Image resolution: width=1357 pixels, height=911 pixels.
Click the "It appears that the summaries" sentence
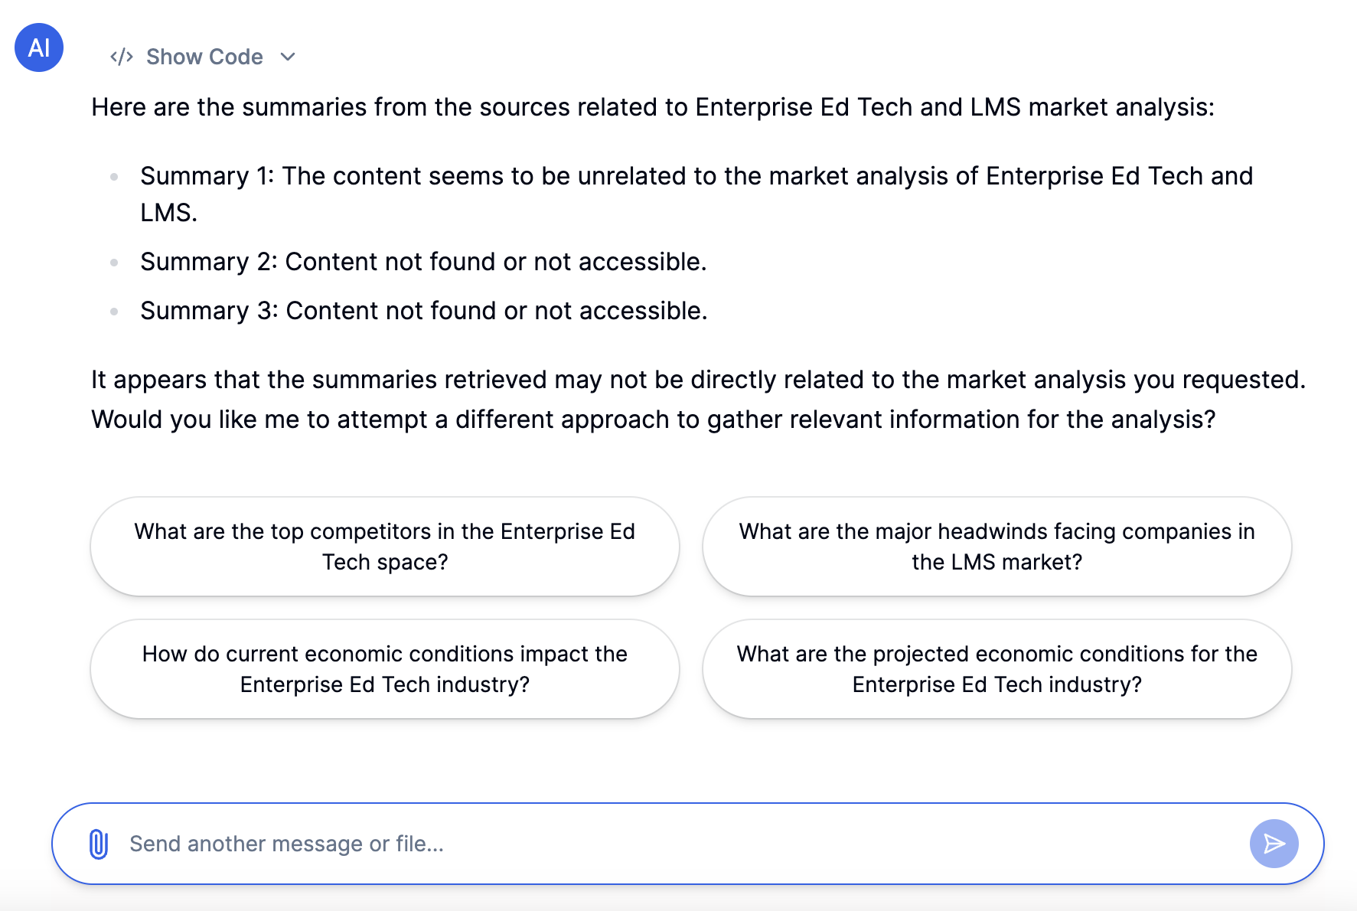tap(697, 380)
